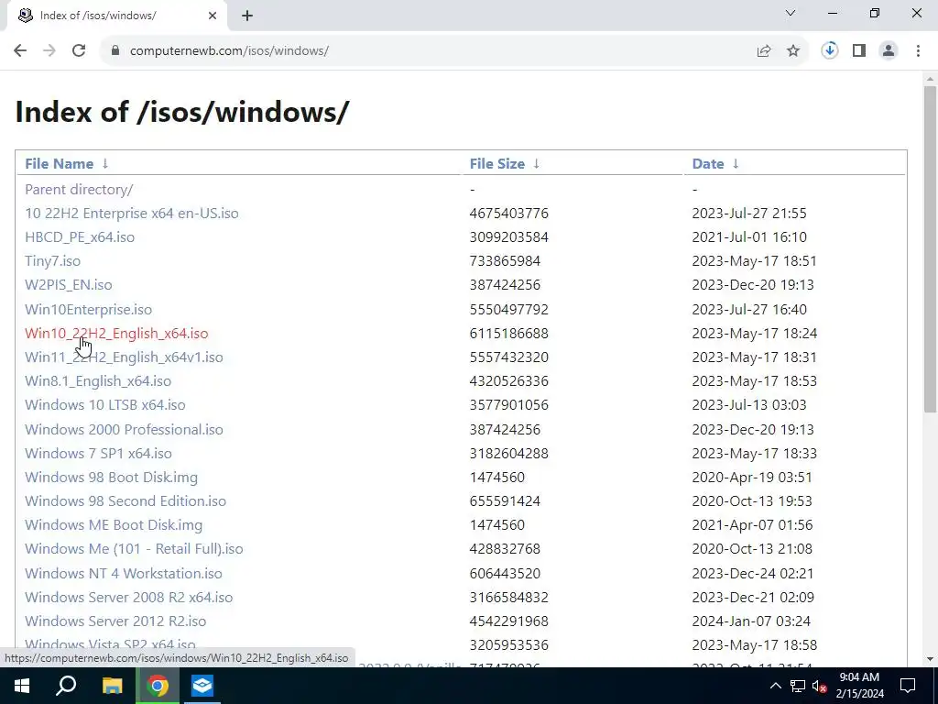Download Windows 2000 Professional.iso
The image size is (938, 704).
[124, 429]
